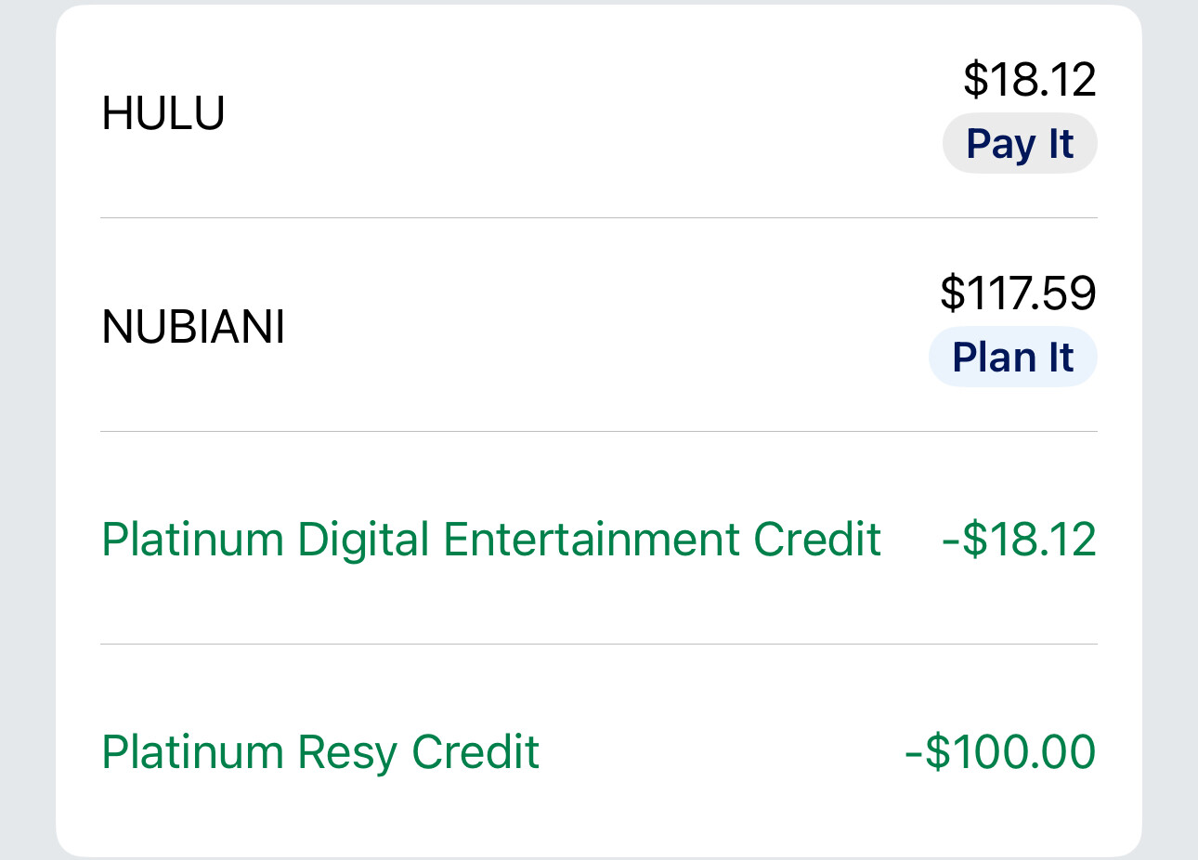The width and height of the screenshot is (1198, 860).
Task: Click the $117.59 NUBIANI charge amount
Action: point(1018,293)
